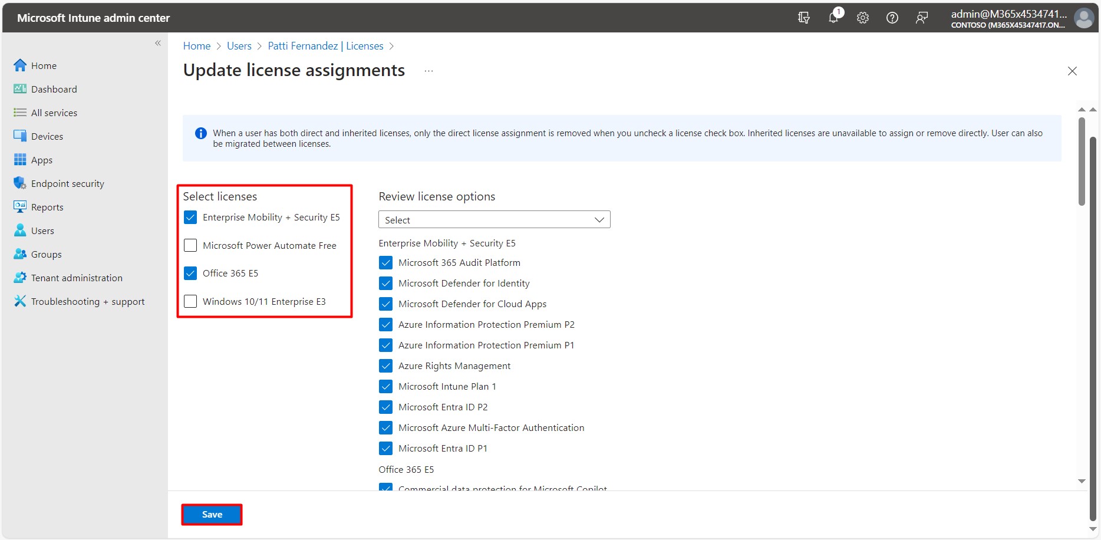Image resolution: width=1101 pixels, height=540 pixels.
Task: Uncheck Microsoft Entra ID P1 option
Action: point(386,449)
